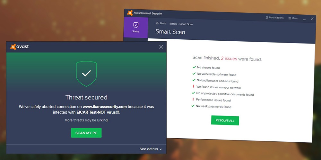Click the green shield checkmark icon
Screen dimensions: 321x160
tap(86, 74)
